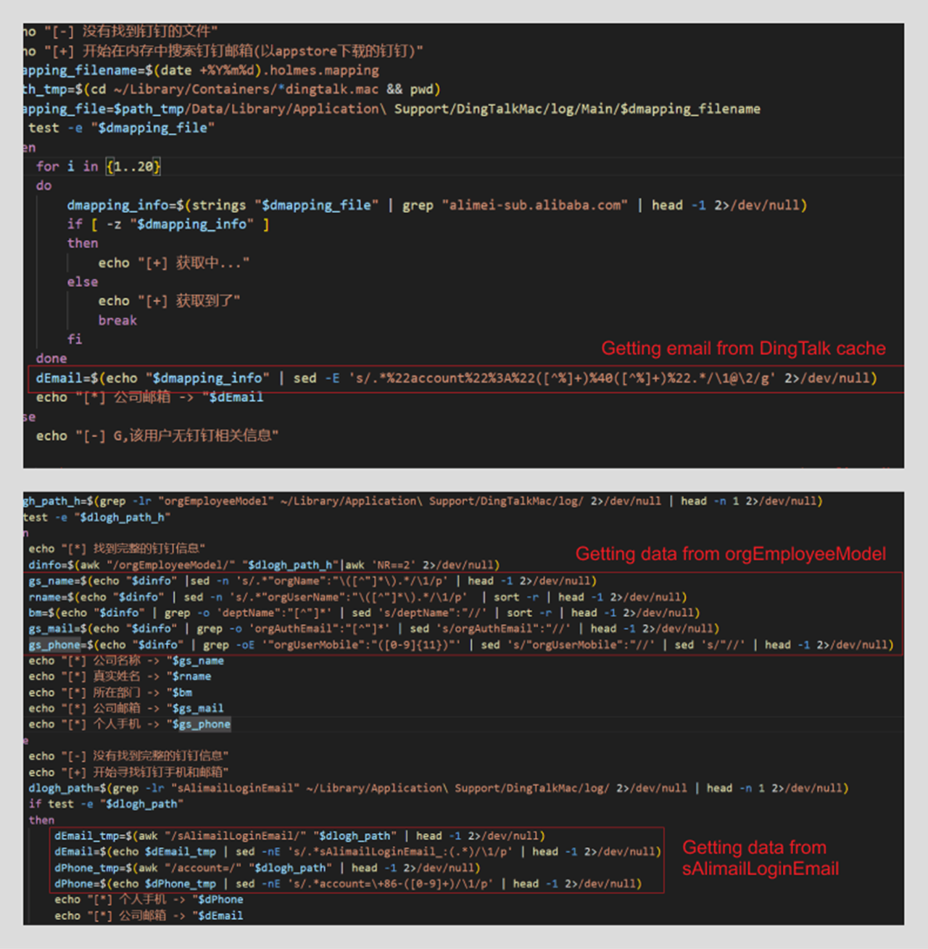Click the 'bm=$(echo "$dinfo"' deptName line

click(364, 613)
